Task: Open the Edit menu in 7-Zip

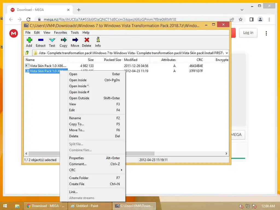Action: (x=37, y=33)
